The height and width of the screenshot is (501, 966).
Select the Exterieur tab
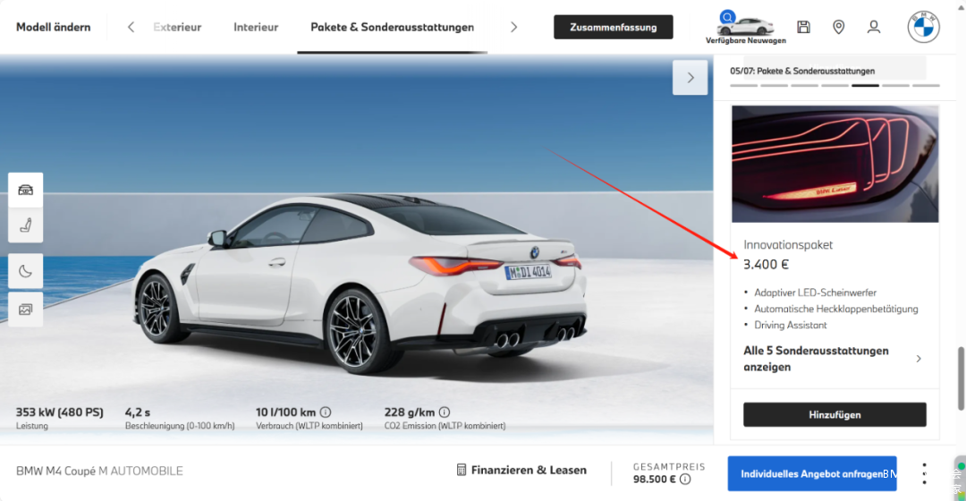[178, 27]
